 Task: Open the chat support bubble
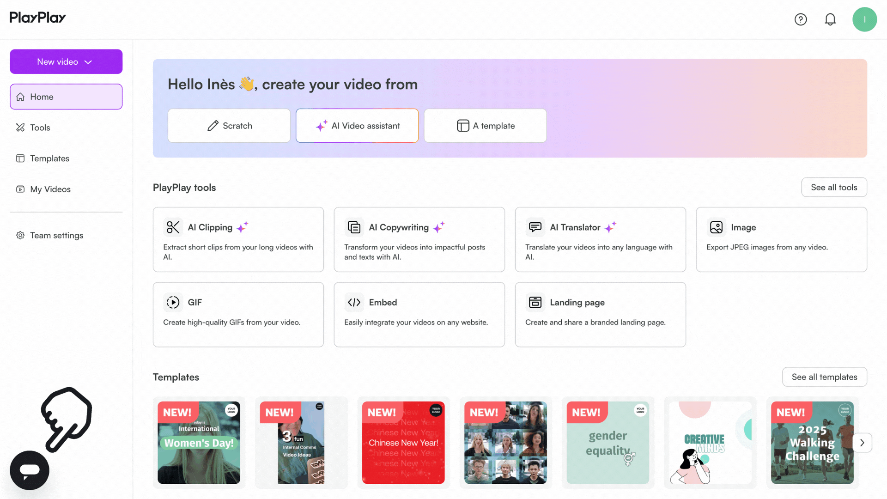pos(30,470)
